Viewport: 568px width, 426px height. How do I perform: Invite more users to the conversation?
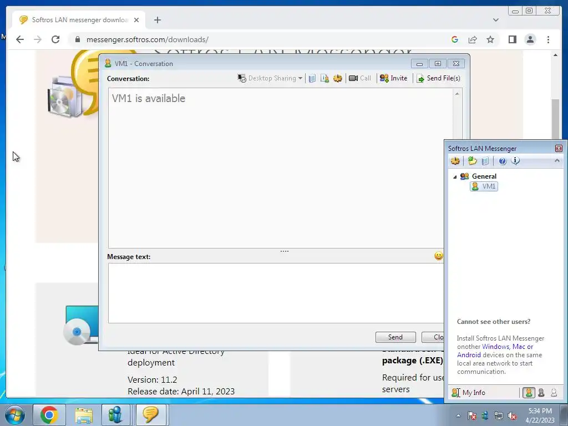pos(393,78)
